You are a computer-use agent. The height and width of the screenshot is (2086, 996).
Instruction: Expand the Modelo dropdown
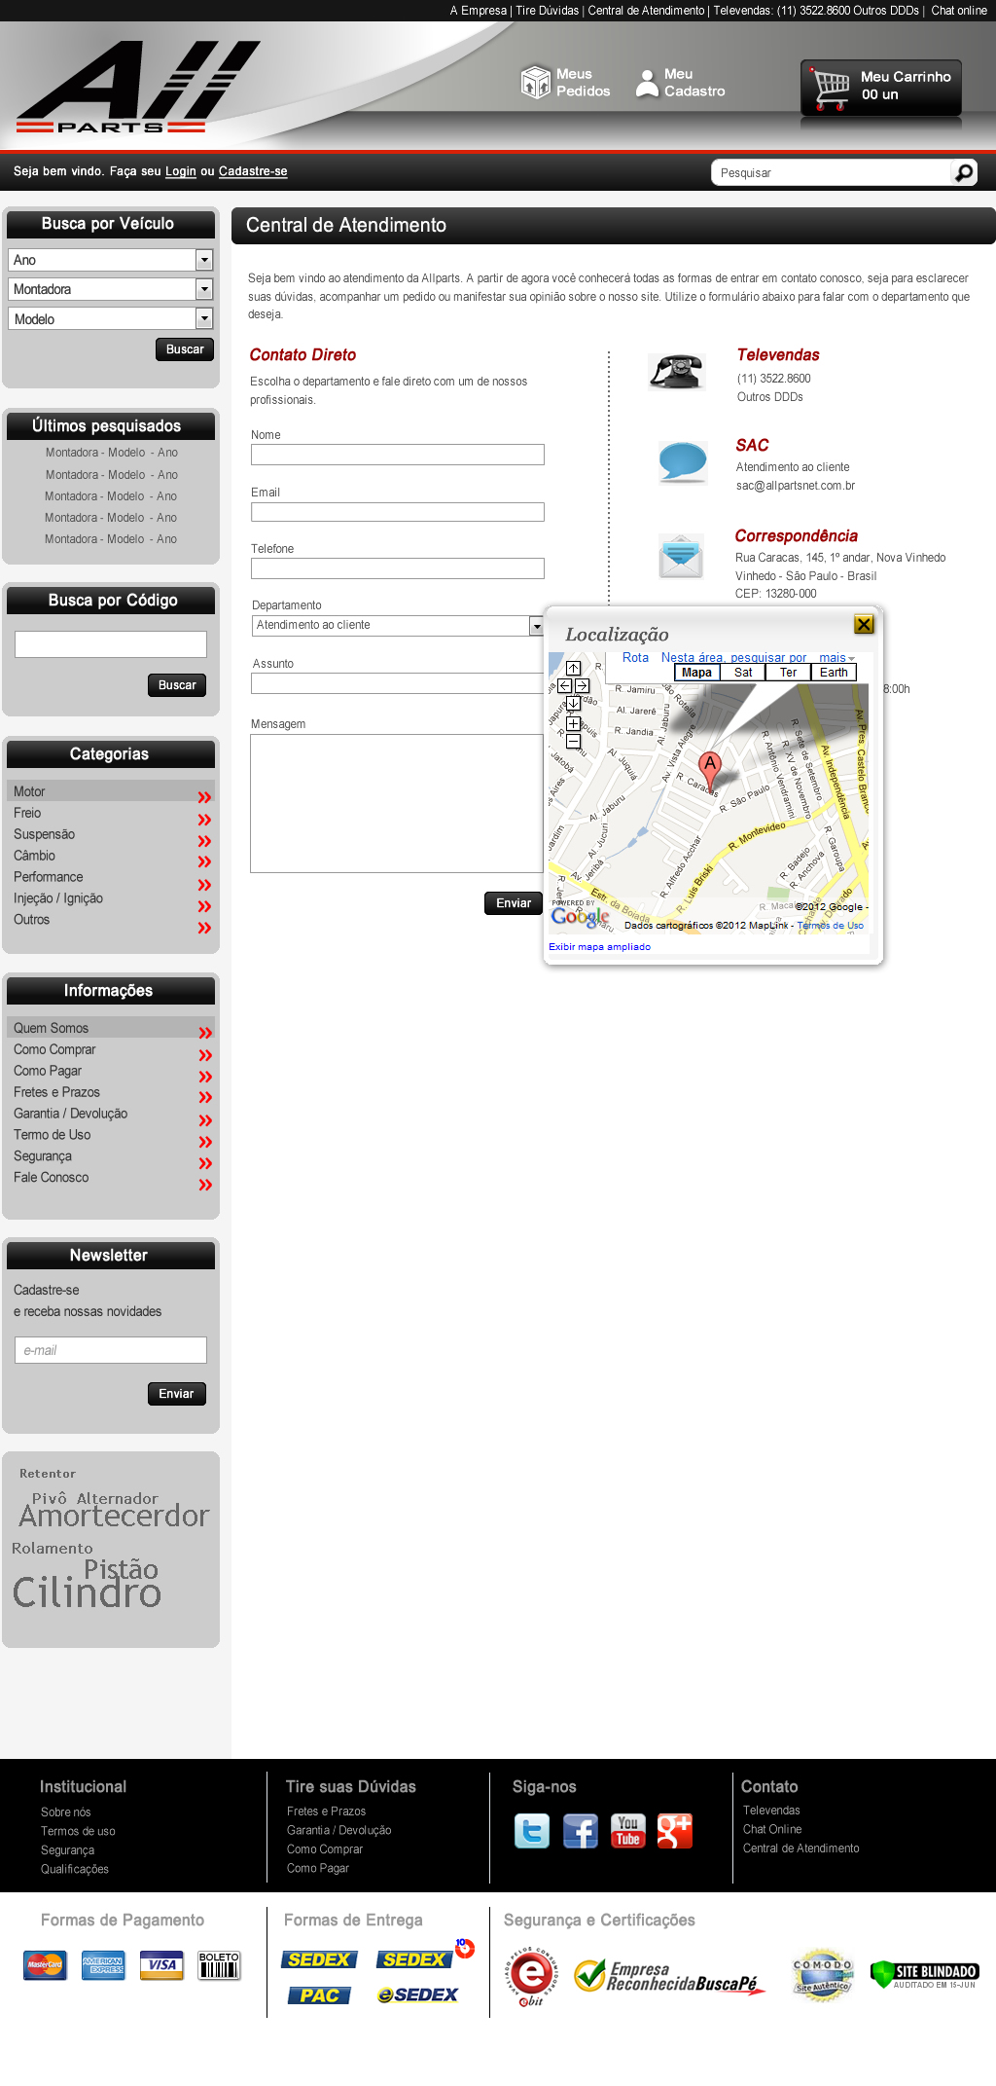[x=204, y=318]
